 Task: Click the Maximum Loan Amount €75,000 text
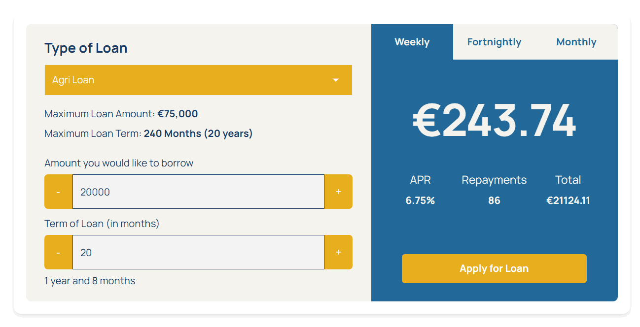coord(121,114)
